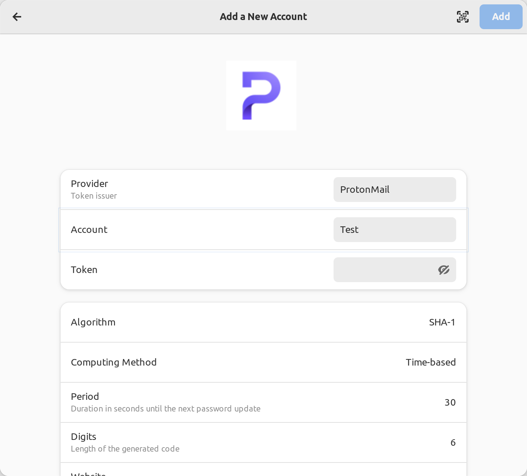Click the Add a New Account title

coord(263,16)
